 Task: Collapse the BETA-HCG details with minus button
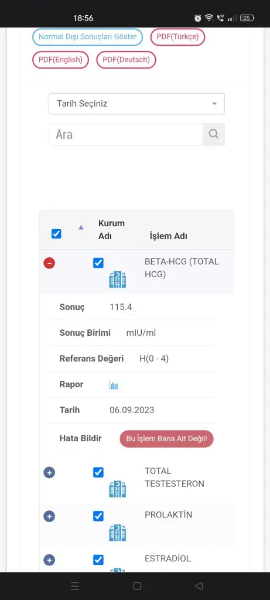[49, 263]
